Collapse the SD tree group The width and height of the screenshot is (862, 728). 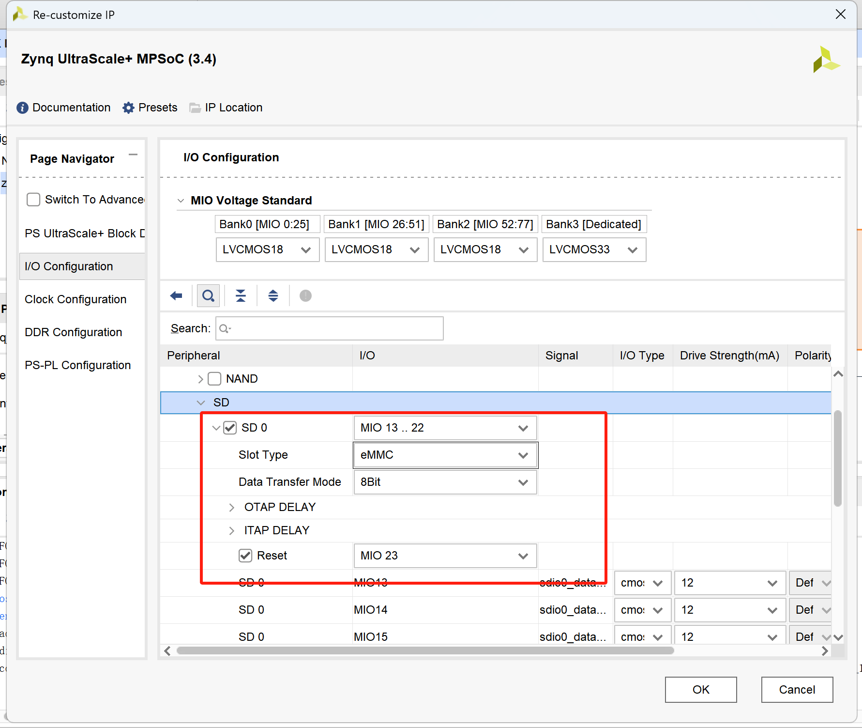201,403
